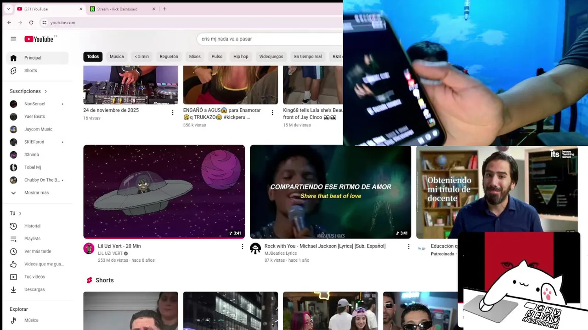Select the Música filter chip

117,56
